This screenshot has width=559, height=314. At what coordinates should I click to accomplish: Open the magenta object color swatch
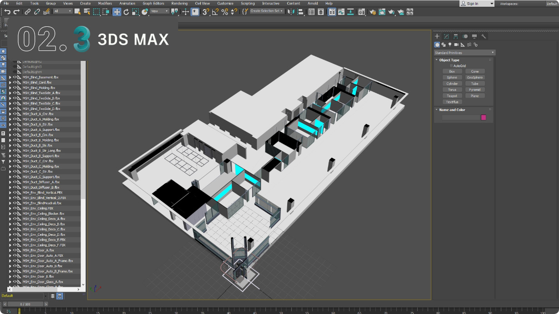tap(484, 117)
